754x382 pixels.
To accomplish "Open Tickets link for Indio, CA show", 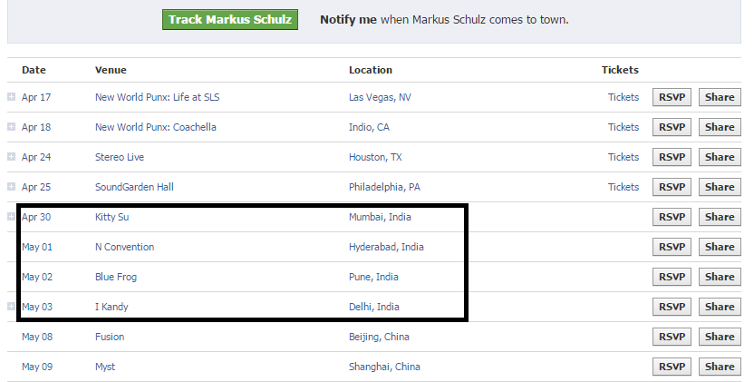I will point(623,127).
